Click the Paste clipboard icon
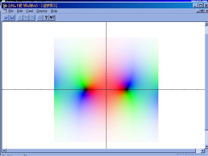Viewport: 208px width, 156px height. click(x=32, y=17)
